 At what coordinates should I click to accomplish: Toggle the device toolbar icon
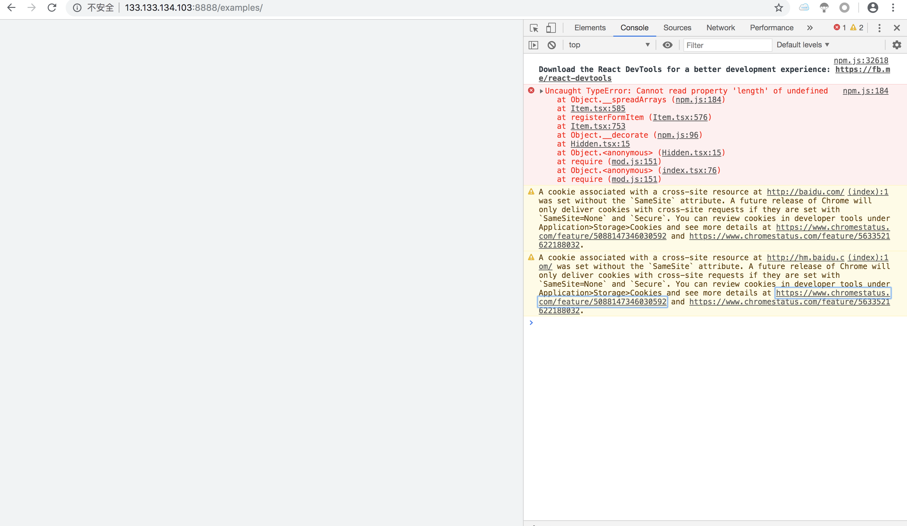click(551, 28)
